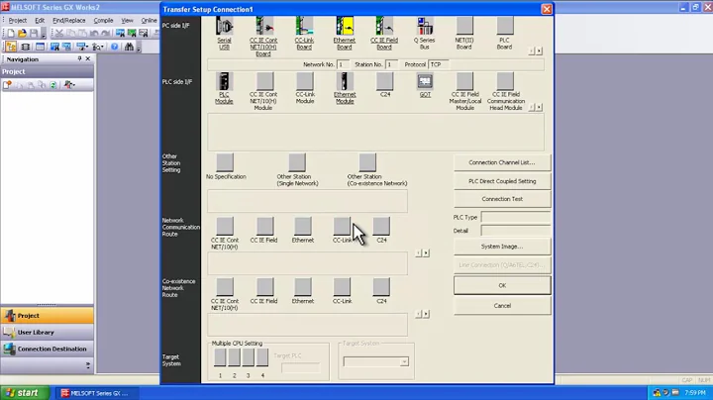Run Connection Test

(x=502, y=199)
